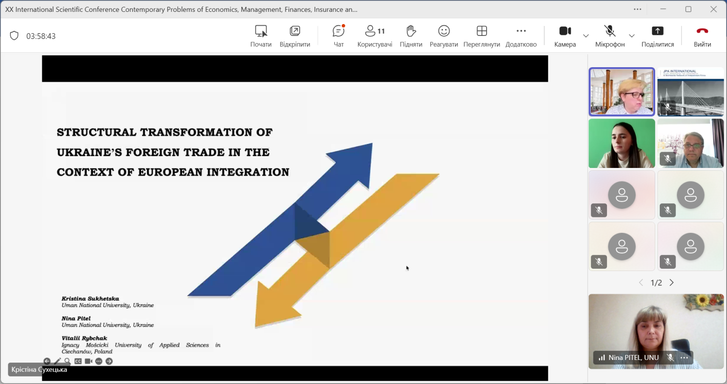Screen dimensions: 727x384
Task: Click the shield privacy icon beside the timer
Action: (x=14, y=36)
